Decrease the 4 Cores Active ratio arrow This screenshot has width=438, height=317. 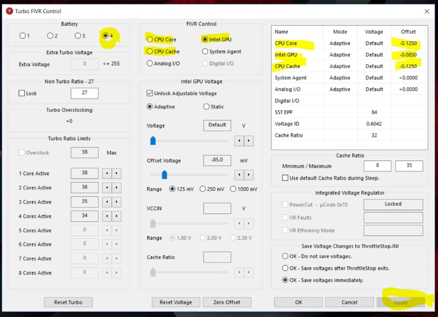pos(107,216)
